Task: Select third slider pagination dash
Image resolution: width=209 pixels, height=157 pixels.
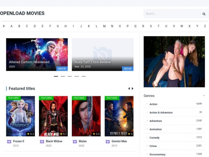Action: point(70,76)
